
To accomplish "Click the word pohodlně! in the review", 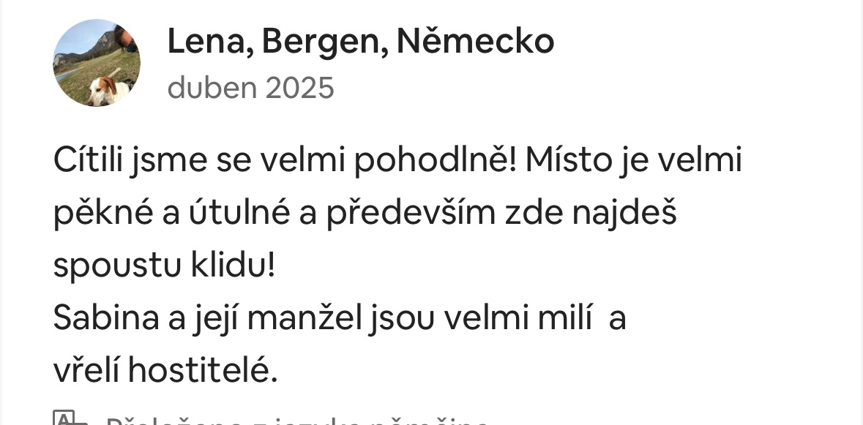I will 436,160.
